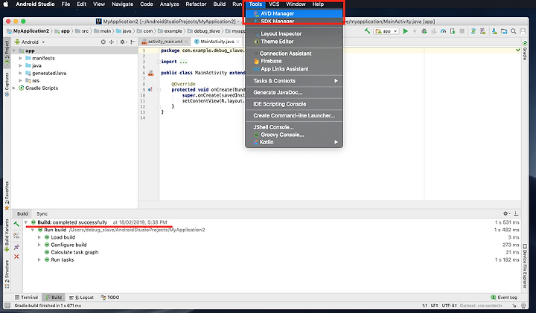Screen dimensions: 536x313
Task: Open the app run configuration dropdown
Action: [x=386, y=31]
